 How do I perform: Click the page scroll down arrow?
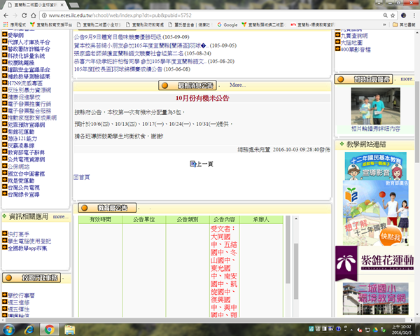click(x=417, y=314)
